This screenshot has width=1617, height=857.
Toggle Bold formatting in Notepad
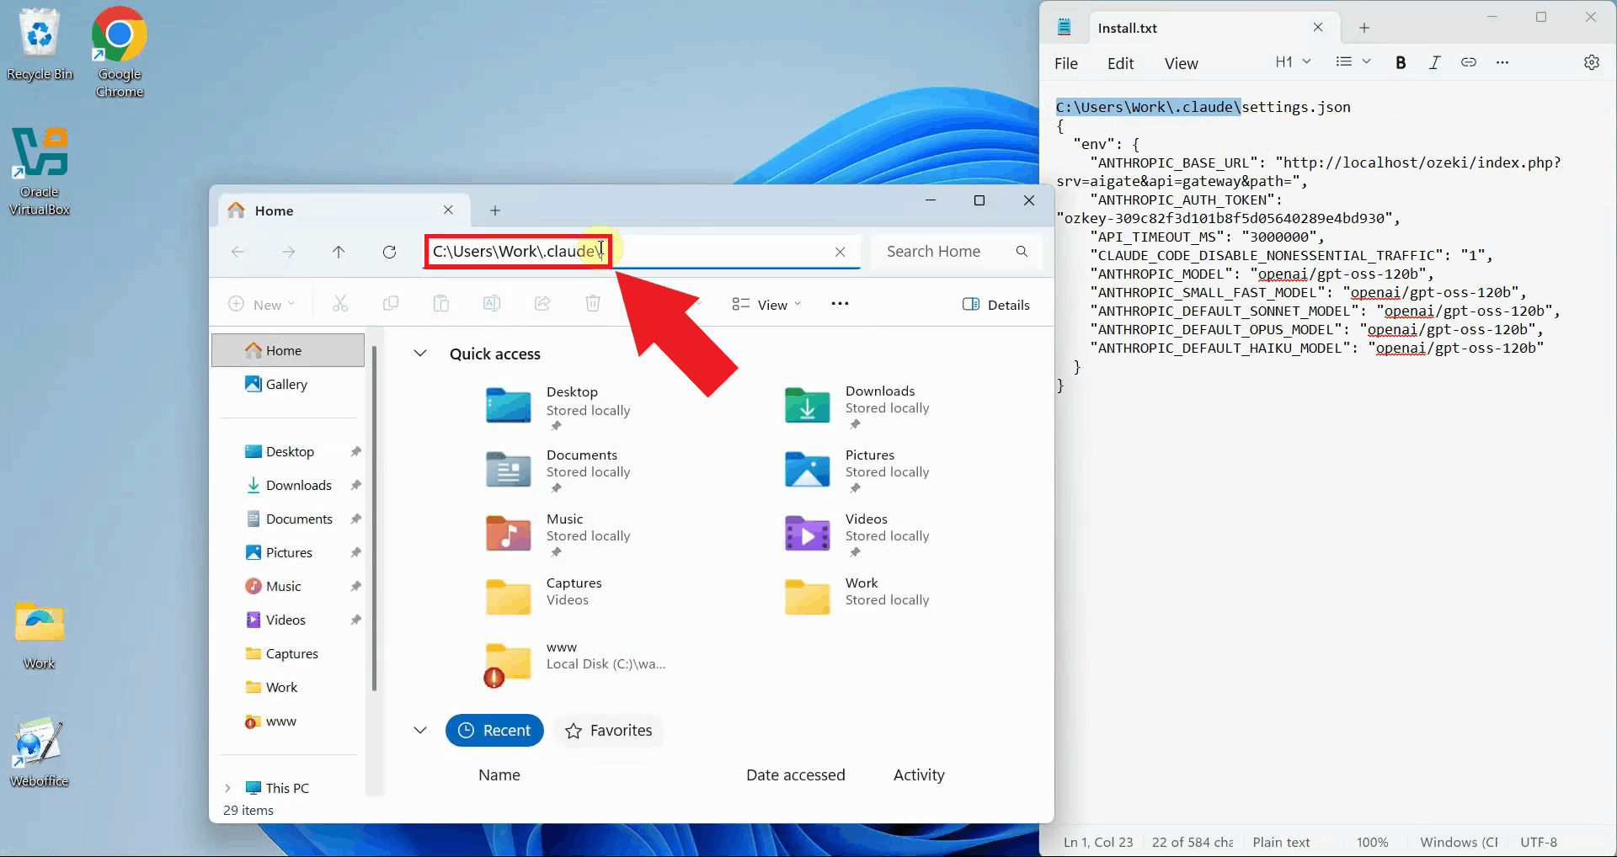[1401, 62]
